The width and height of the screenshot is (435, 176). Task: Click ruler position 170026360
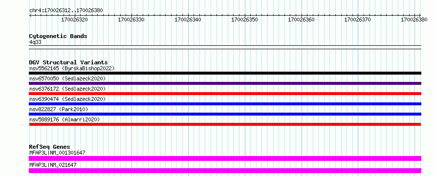coord(301,20)
